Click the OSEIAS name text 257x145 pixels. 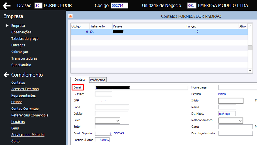click(x=119, y=133)
